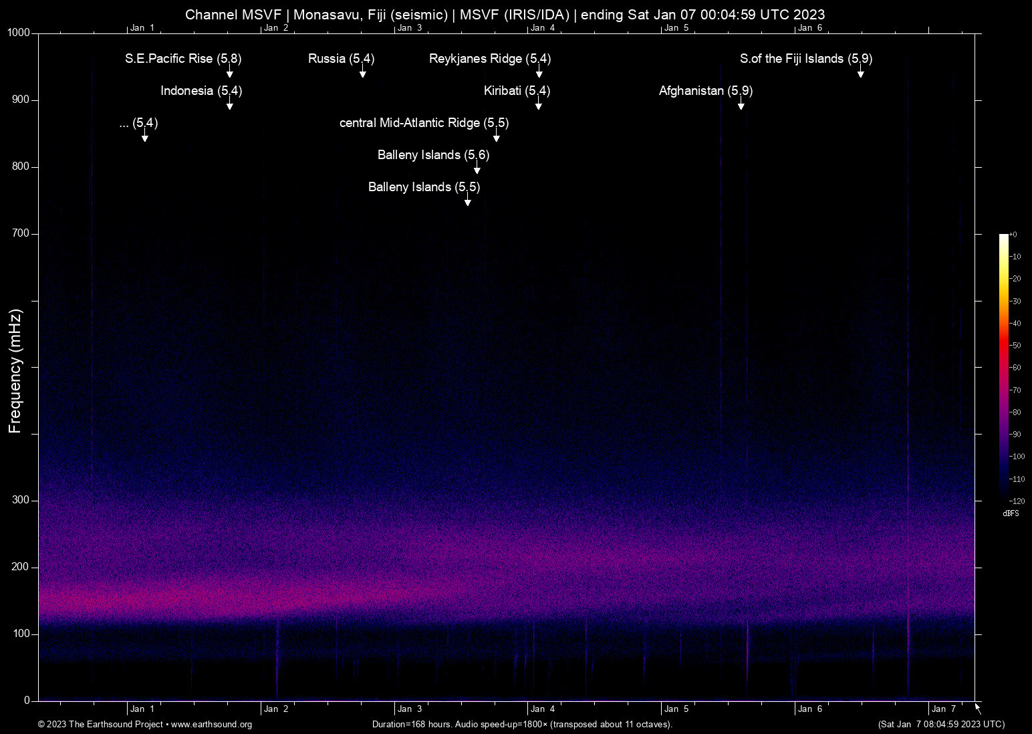Click the Afghanistan (5.9) arrow marker

click(x=741, y=105)
